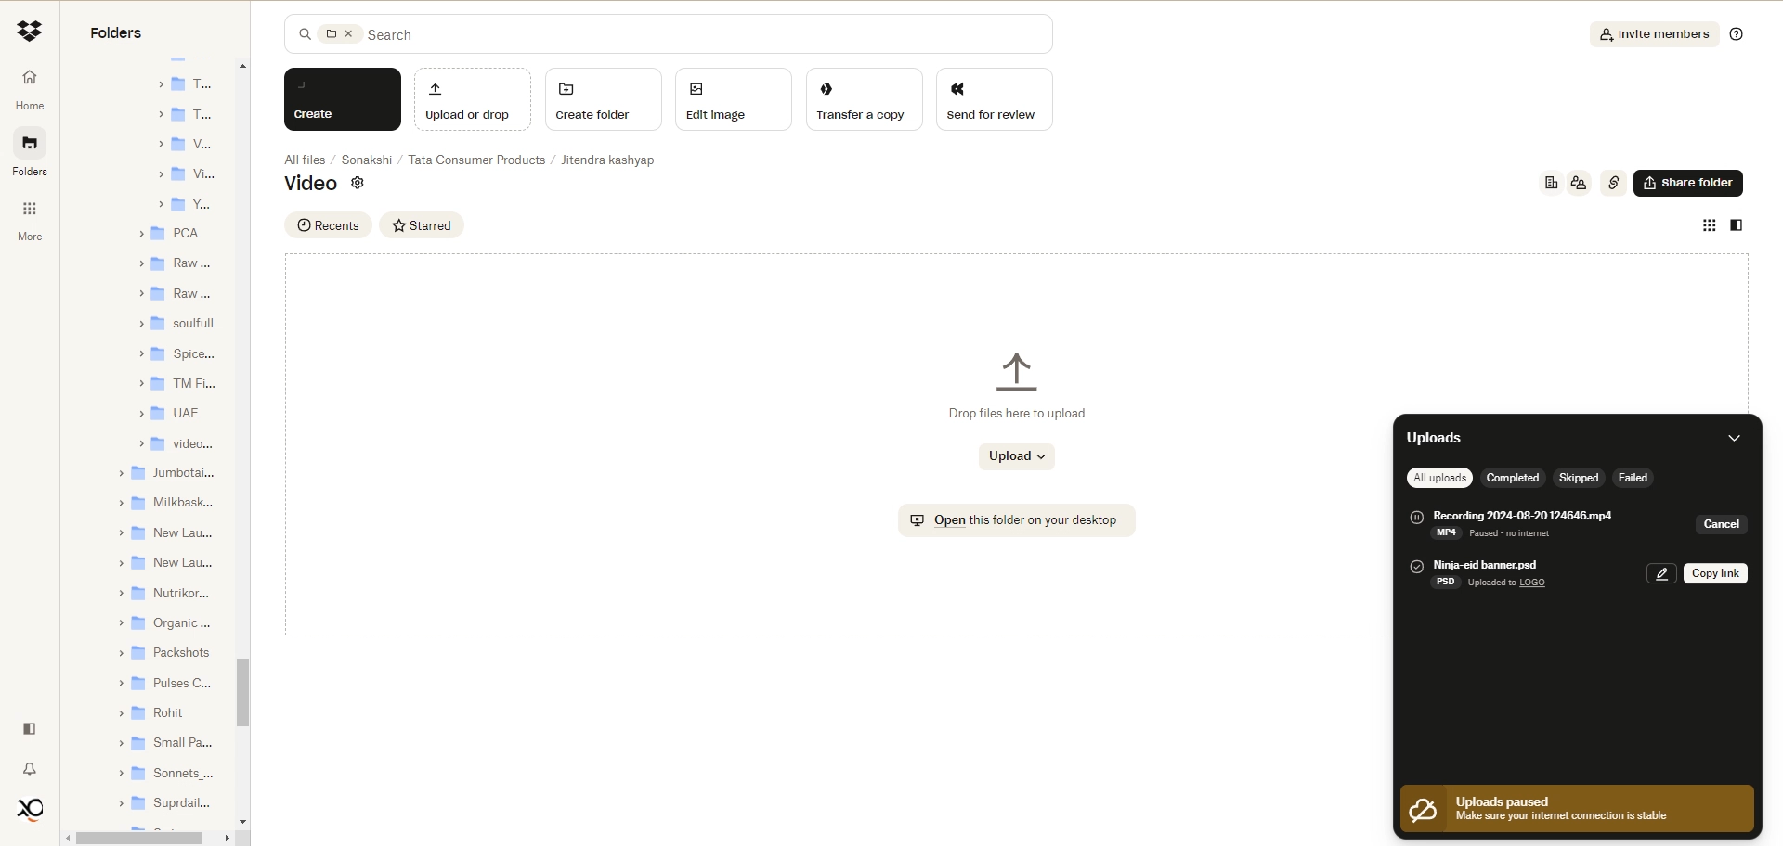The width and height of the screenshot is (1783, 846).
Task: Open the manage members icon
Action: 1579,183
